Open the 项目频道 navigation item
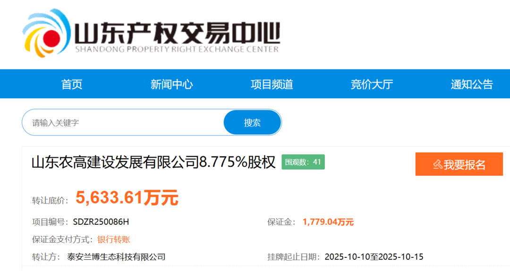This screenshot has width=510, height=271. click(x=272, y=85)
